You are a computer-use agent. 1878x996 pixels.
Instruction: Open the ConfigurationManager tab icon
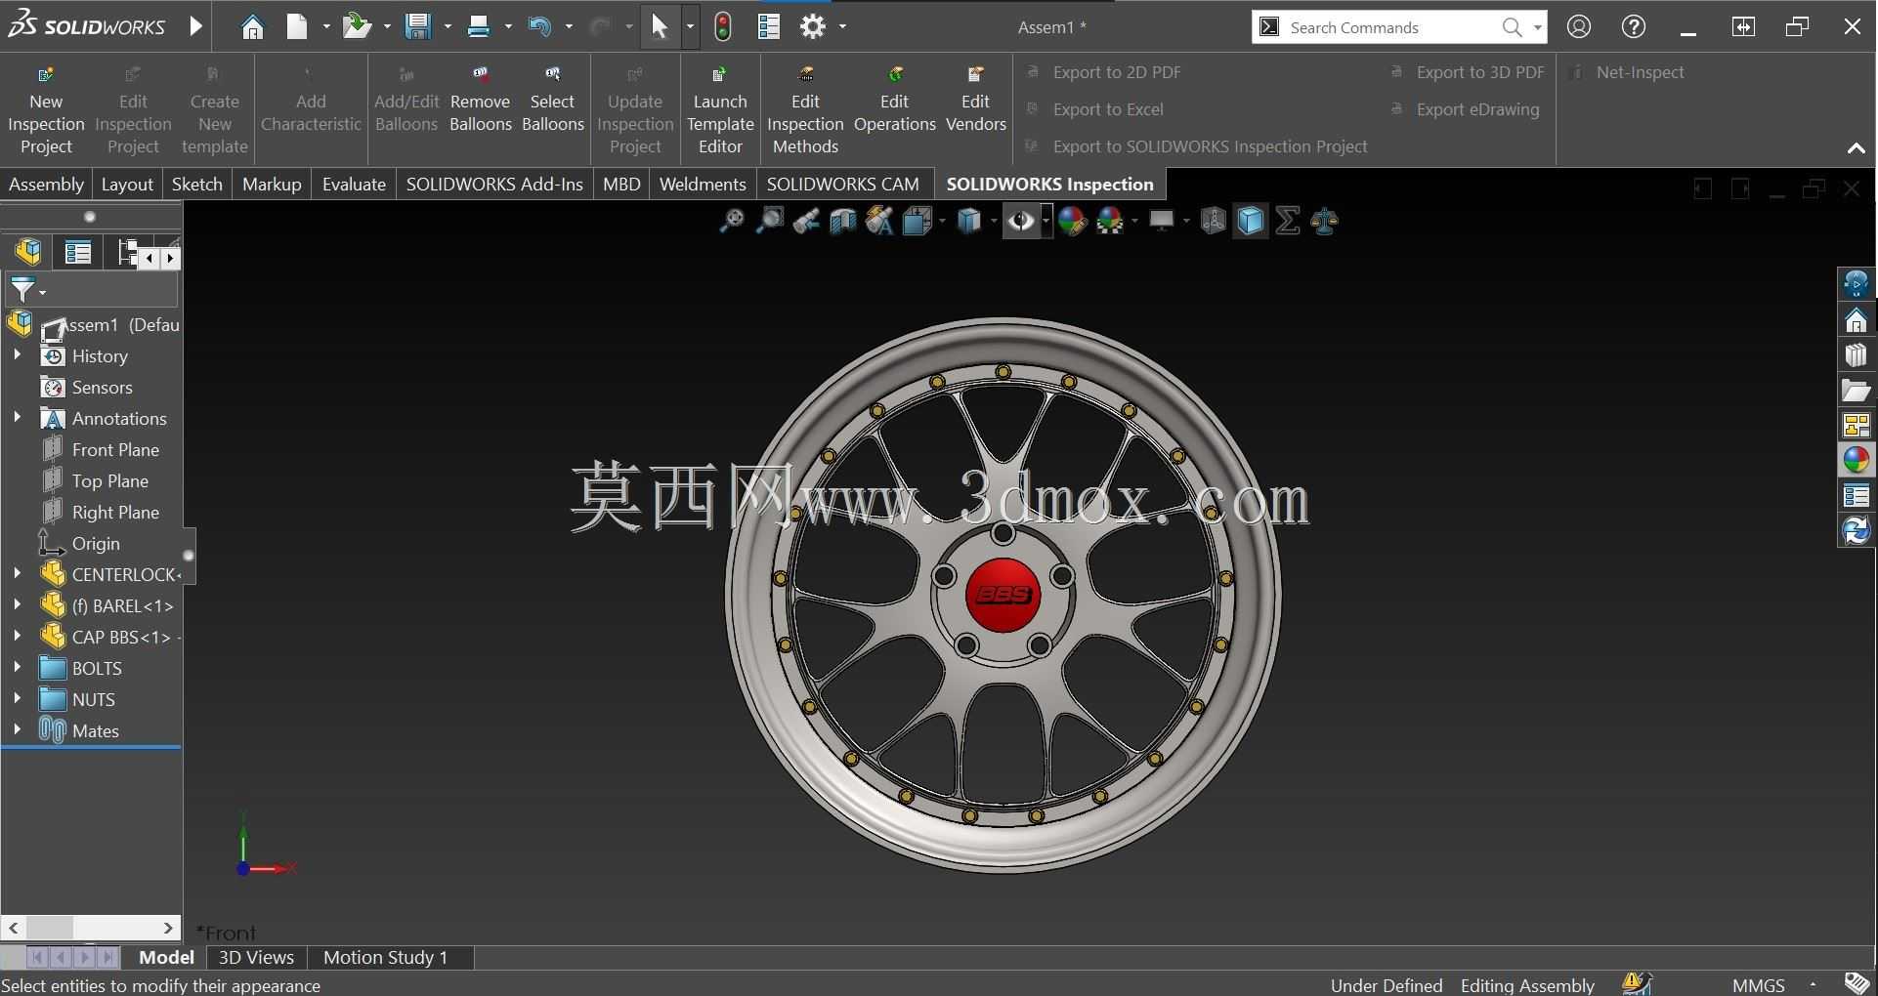(x=127, y=253)
